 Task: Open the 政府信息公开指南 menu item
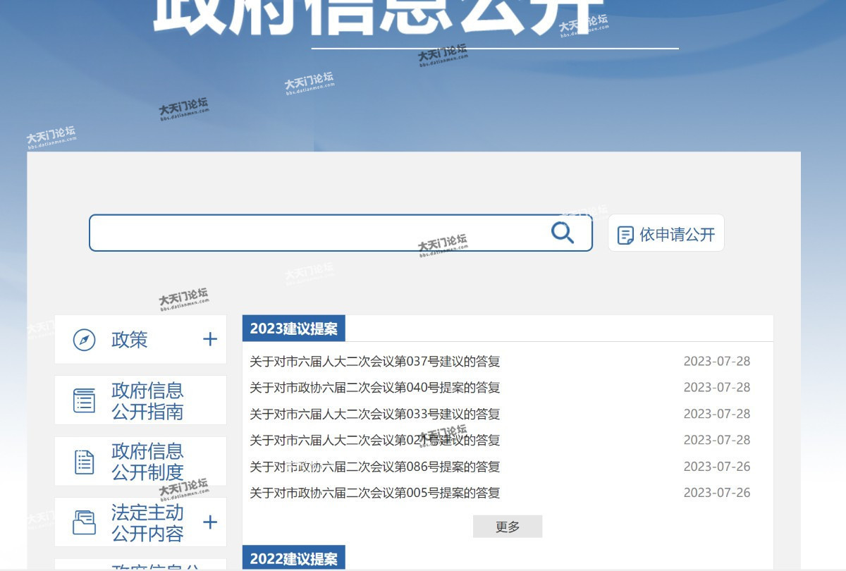point(147,400)
